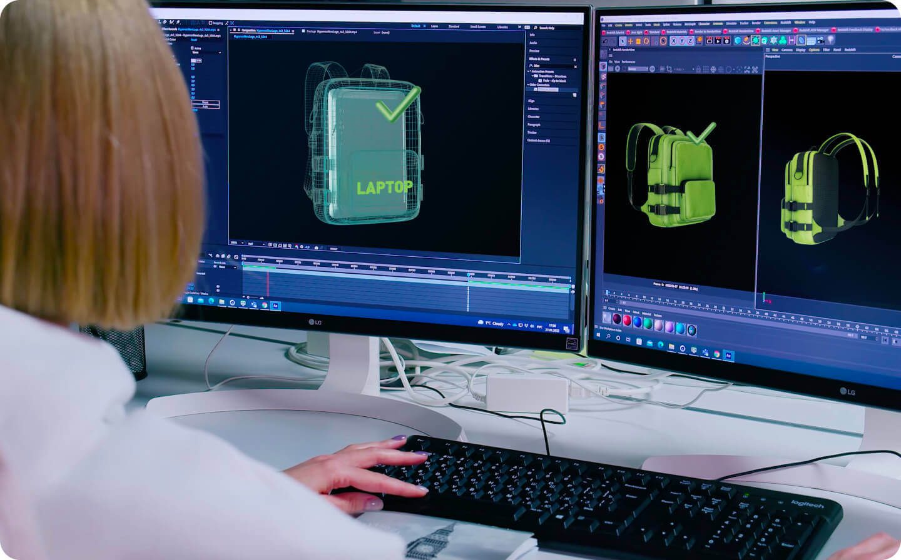Switch to the Learn workspace
Viewport: 901px width, 560px height.
(x=434, y=26)
